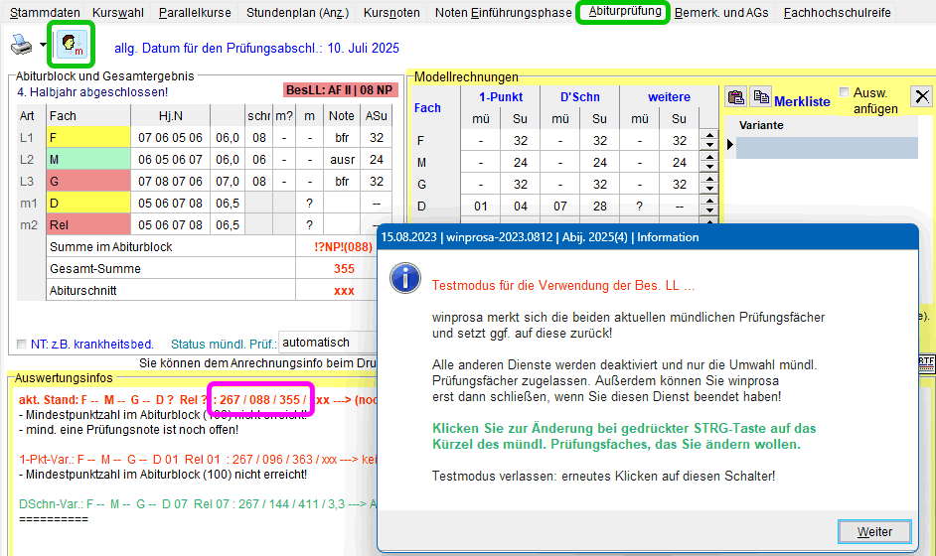The height and width of the screenshot is (556, 936).
Task: Click the paste icon beside Merkliste
Action: click(736, 96)
